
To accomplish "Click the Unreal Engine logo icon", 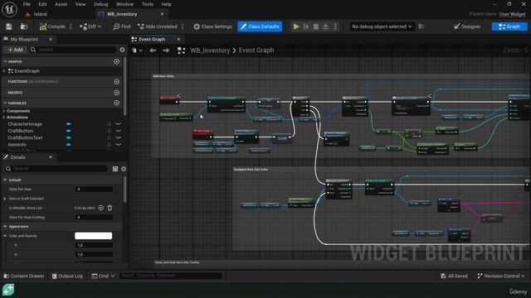I will [x=9, y=9].
